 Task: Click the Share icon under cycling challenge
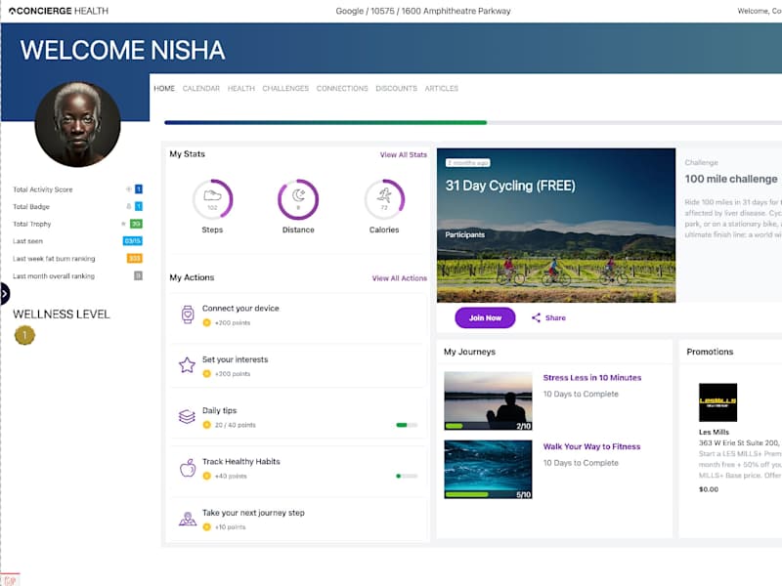coord(536,318)
